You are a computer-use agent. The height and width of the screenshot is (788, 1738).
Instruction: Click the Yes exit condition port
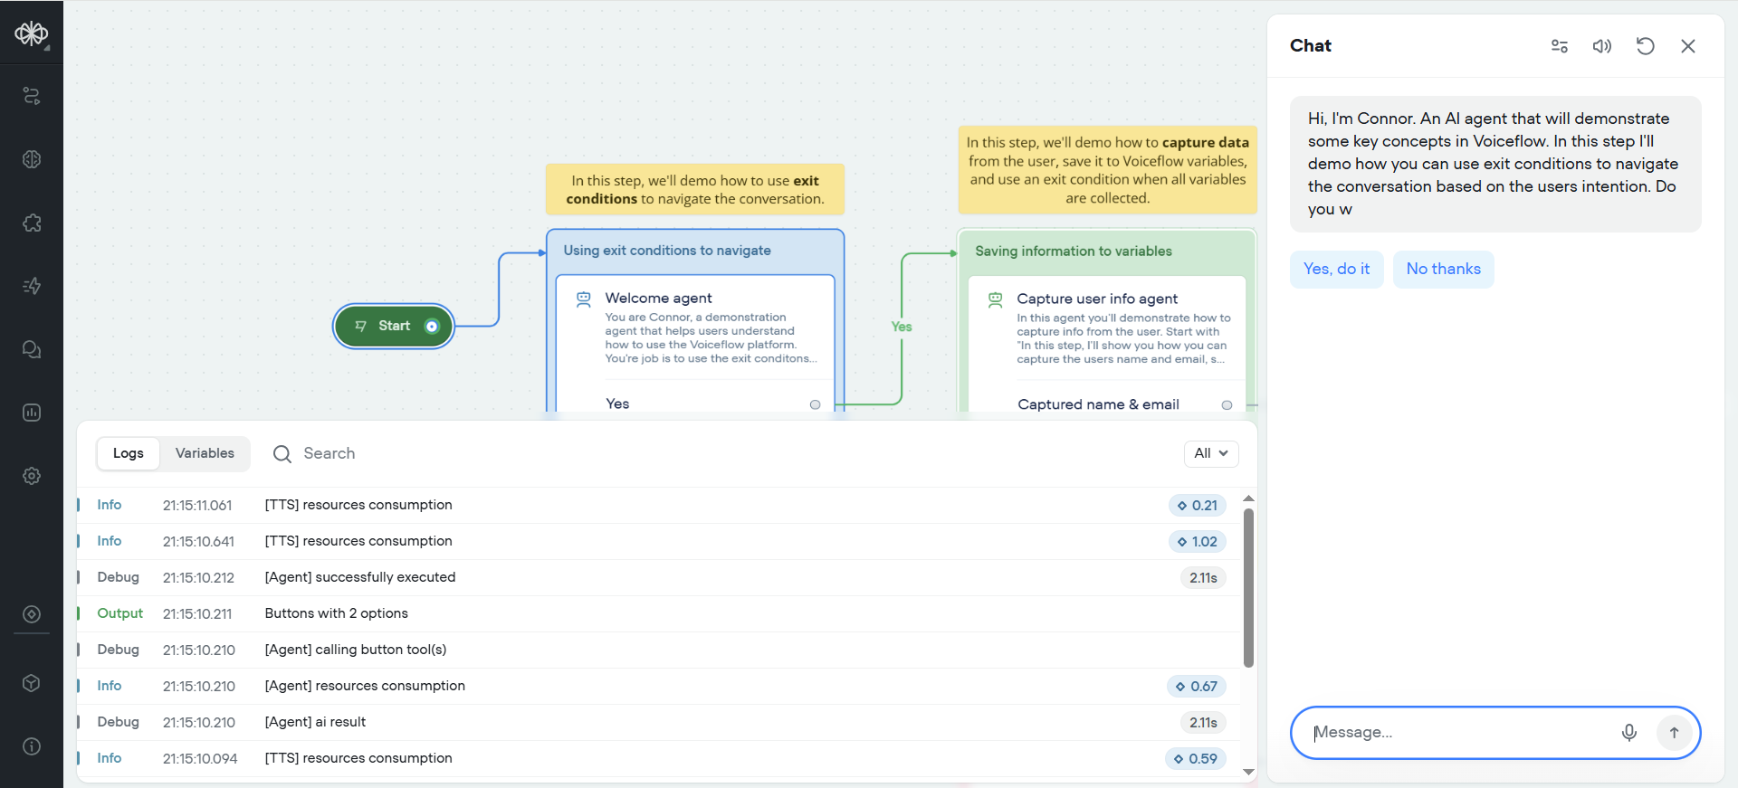[815, 404]
